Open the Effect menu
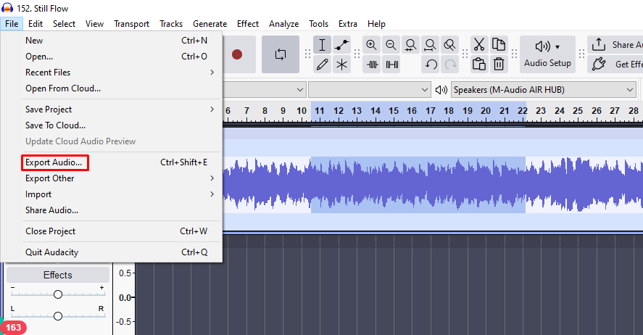The height and width of the screenshot is (335, 643). click(x=248, y=24)
